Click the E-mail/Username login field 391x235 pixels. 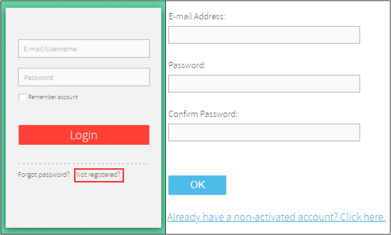pos(84,49)
